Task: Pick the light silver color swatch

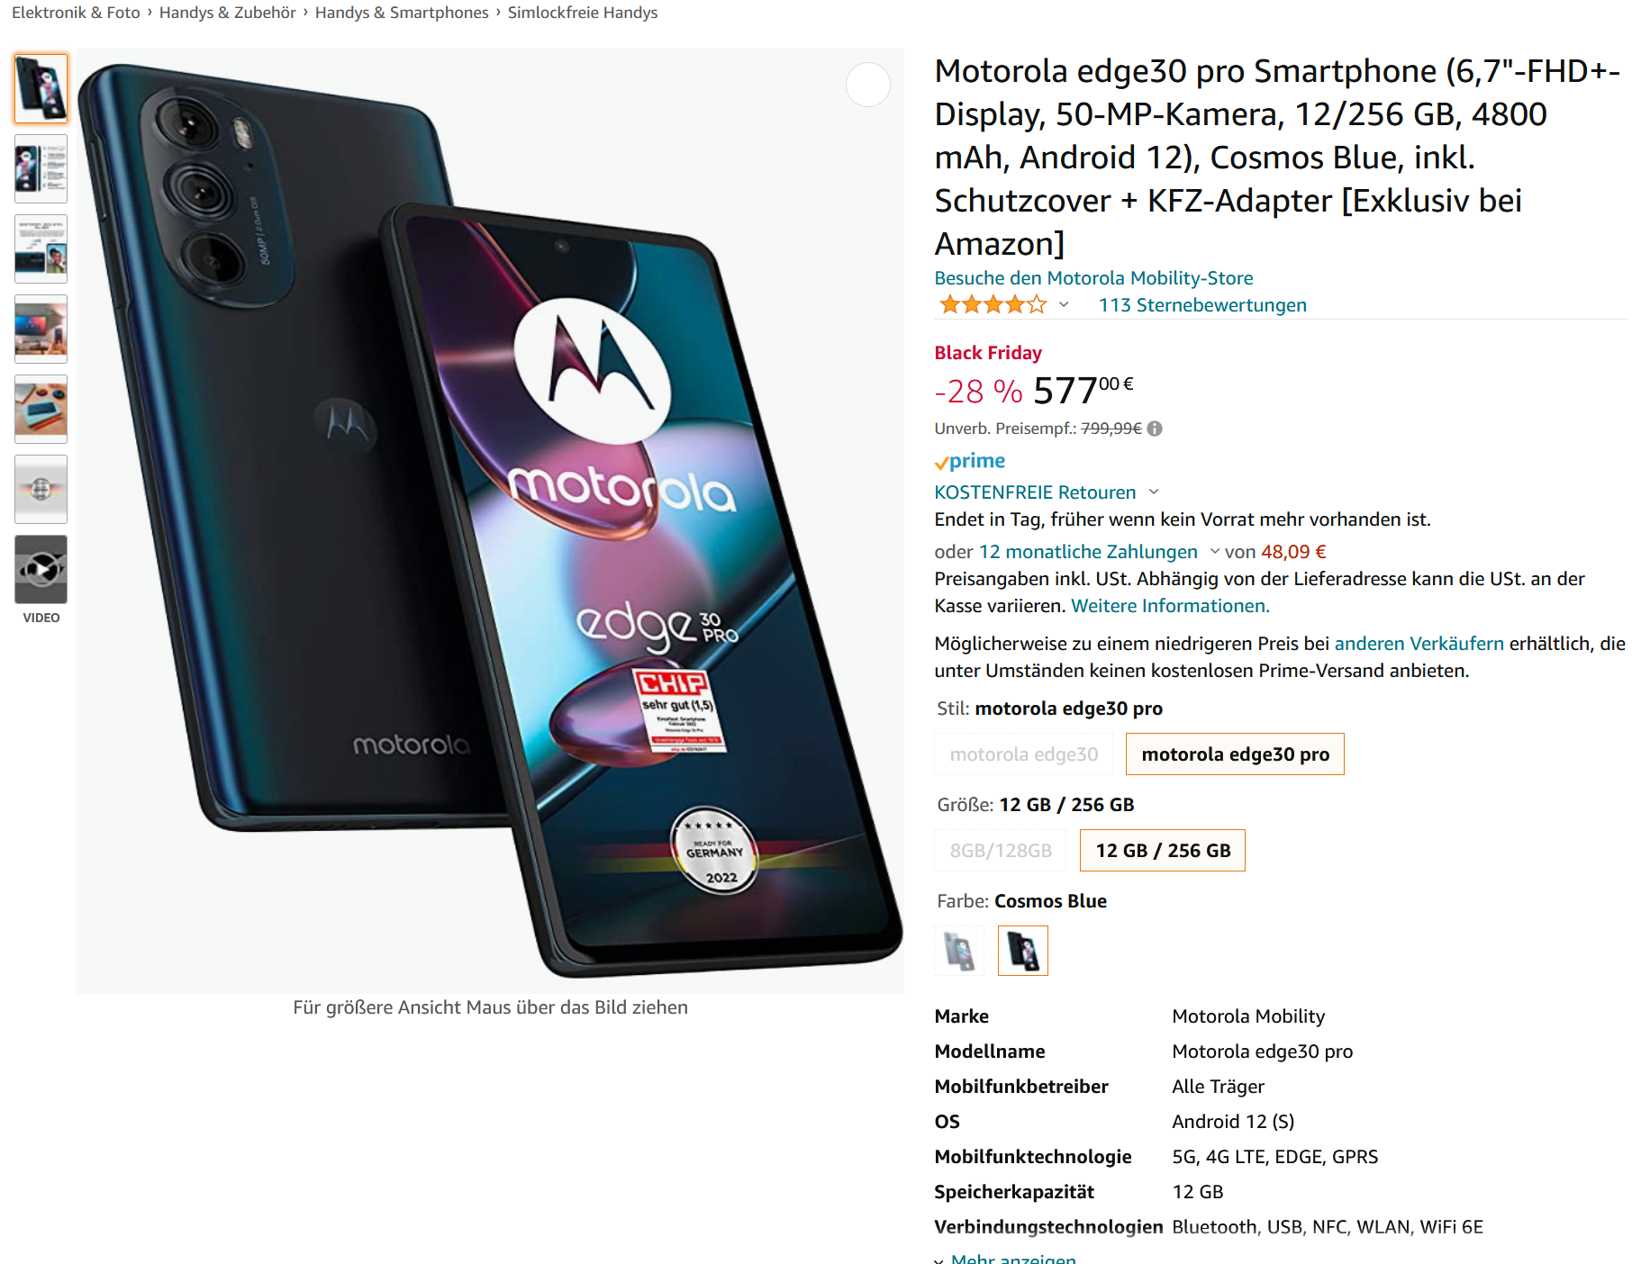Action: click(x=959, y=951)
